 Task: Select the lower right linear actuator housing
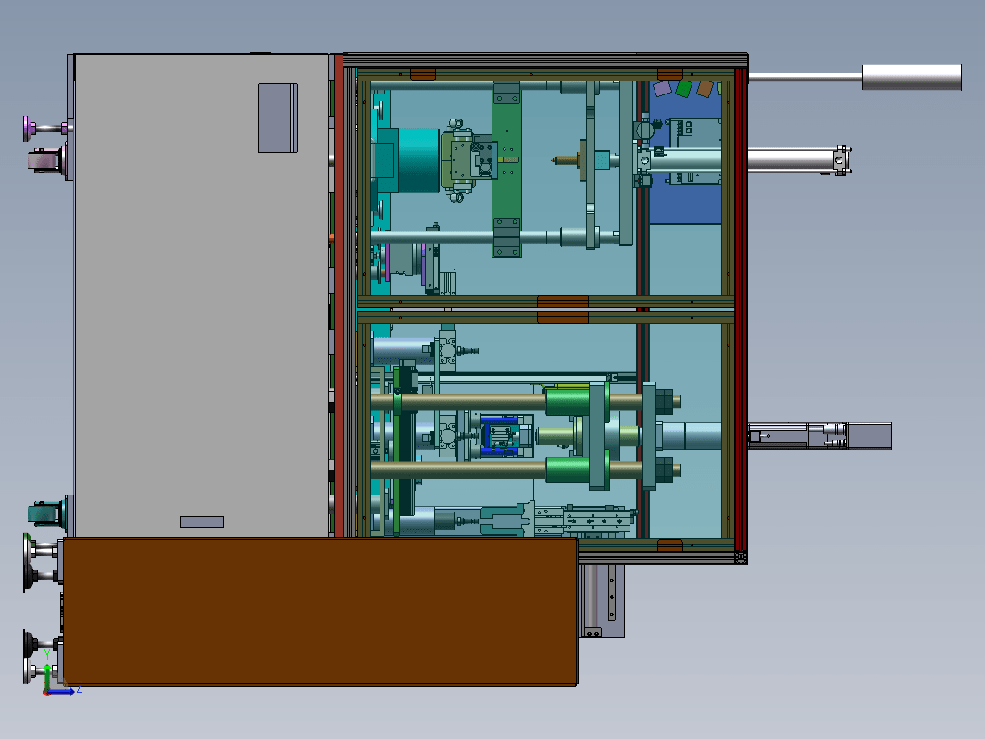click(820, 436)
